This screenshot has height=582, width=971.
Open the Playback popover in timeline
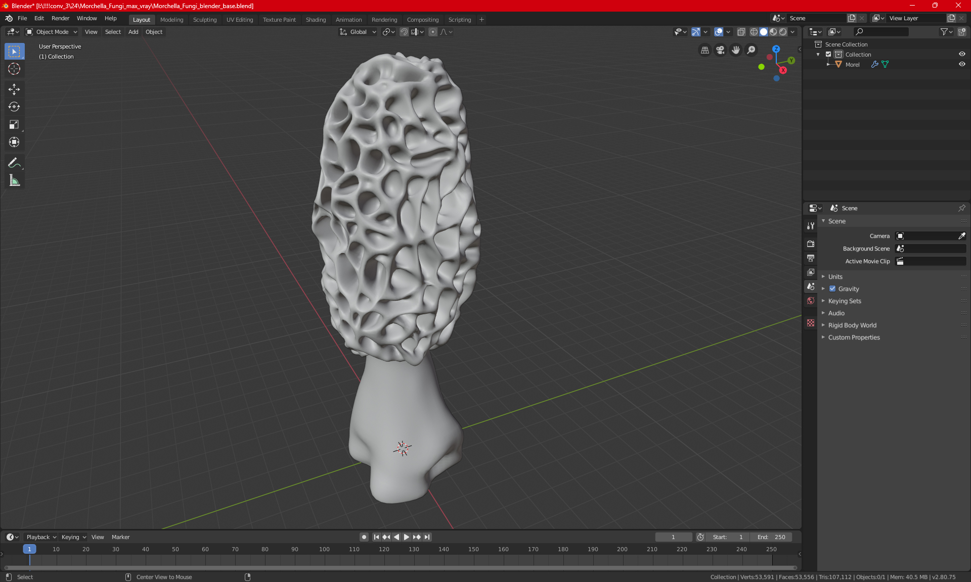pyautogui.click(x=41, y=537)
